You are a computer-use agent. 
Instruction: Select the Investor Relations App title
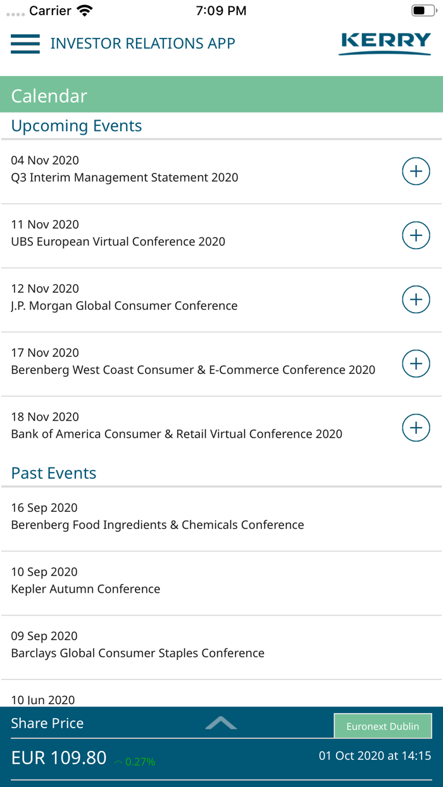click(144, 44)
